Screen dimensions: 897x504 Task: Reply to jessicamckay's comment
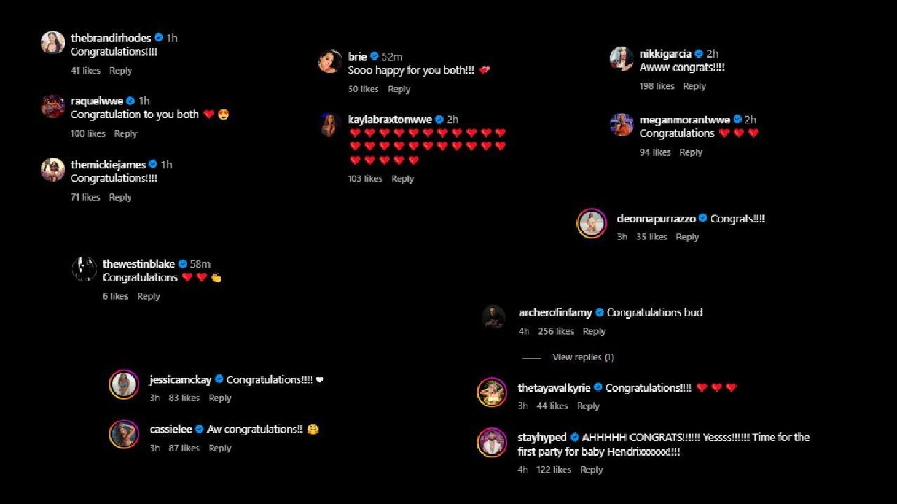[x=220, y=398]
